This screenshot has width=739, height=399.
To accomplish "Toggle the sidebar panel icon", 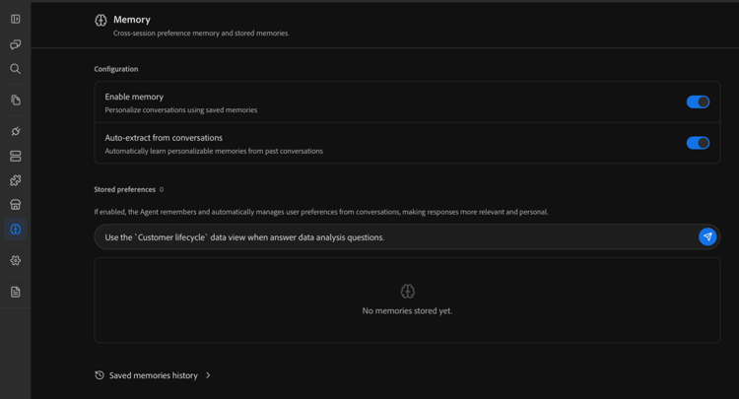I will point(15,19).
